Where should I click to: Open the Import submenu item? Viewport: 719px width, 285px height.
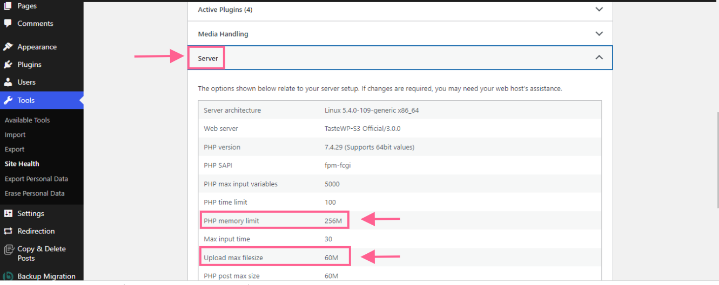point(15,135)
